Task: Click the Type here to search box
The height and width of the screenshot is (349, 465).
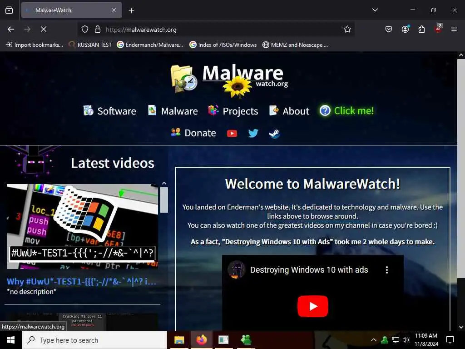Action: pyautogui.click(x=94, y=340)
